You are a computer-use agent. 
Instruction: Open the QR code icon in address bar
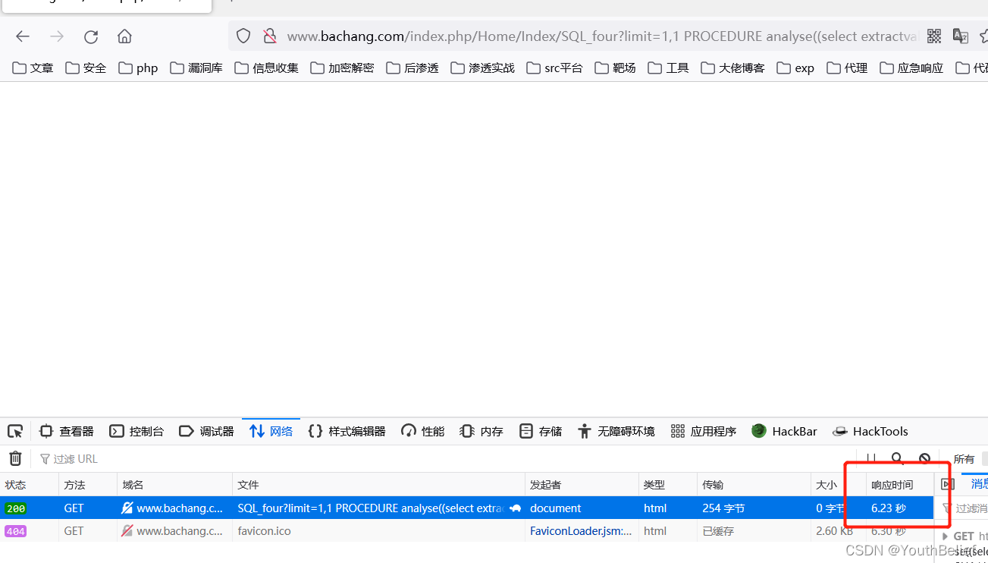pyautogui.click(x=934, y=36)
